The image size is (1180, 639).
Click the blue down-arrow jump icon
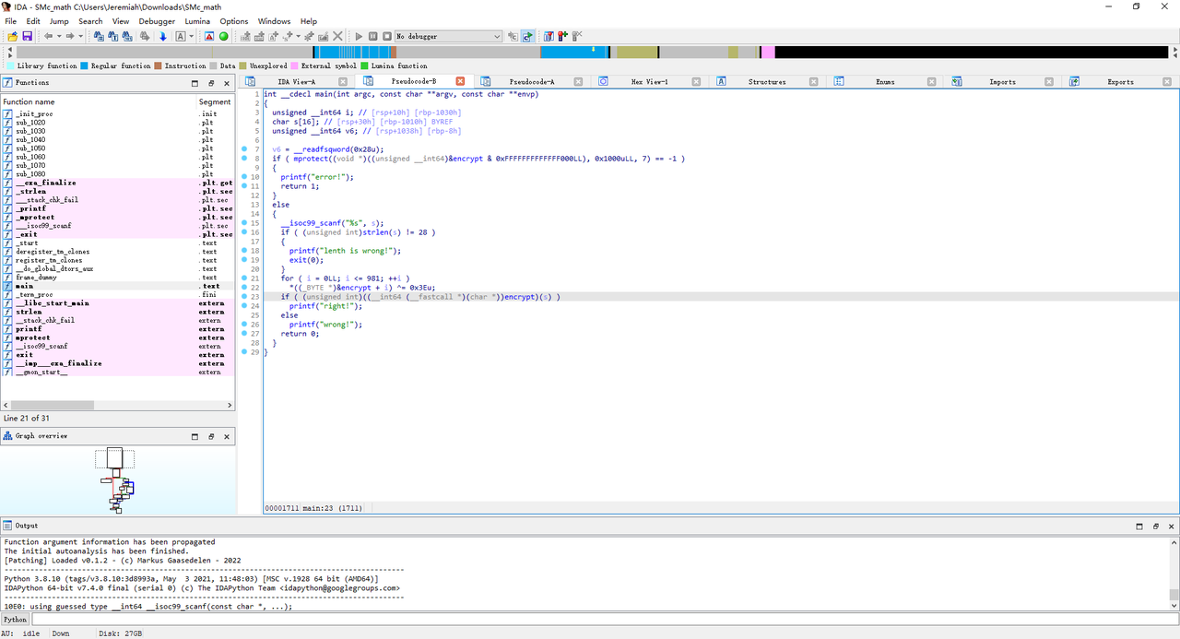click(163, 36)
